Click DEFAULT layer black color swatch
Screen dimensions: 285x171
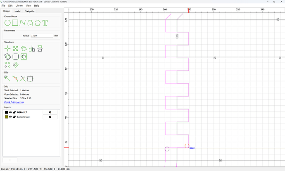tap(6, 112)
